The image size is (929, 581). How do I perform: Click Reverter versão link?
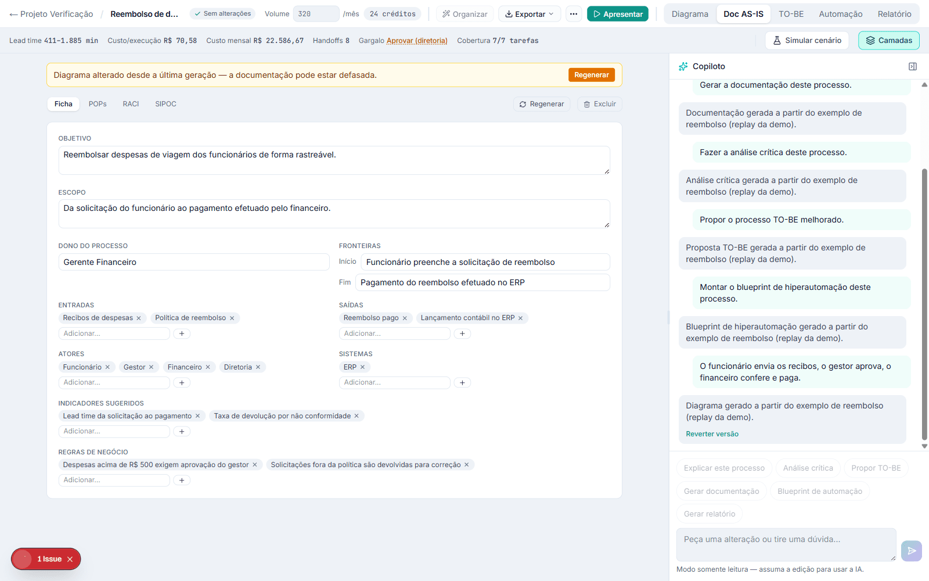(x=712, y=434)
